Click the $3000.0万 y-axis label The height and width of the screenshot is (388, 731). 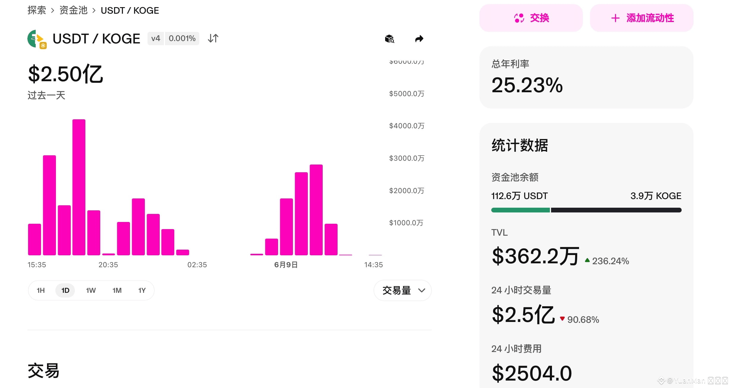pyautogui.click(x=407, y=158)
